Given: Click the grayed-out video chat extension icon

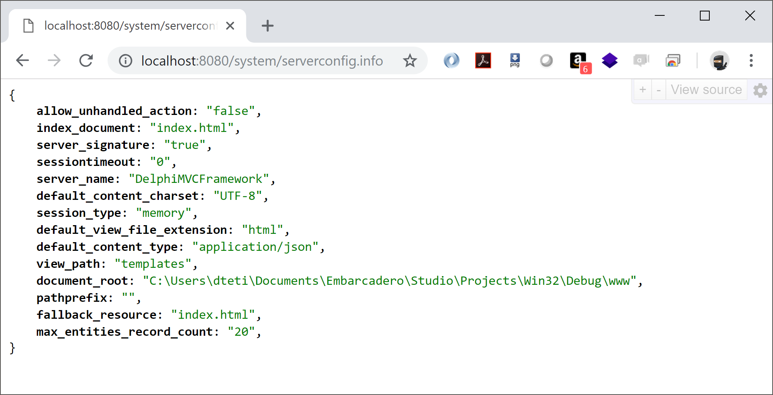Looking at the screenshot, I should click(641, 60).
